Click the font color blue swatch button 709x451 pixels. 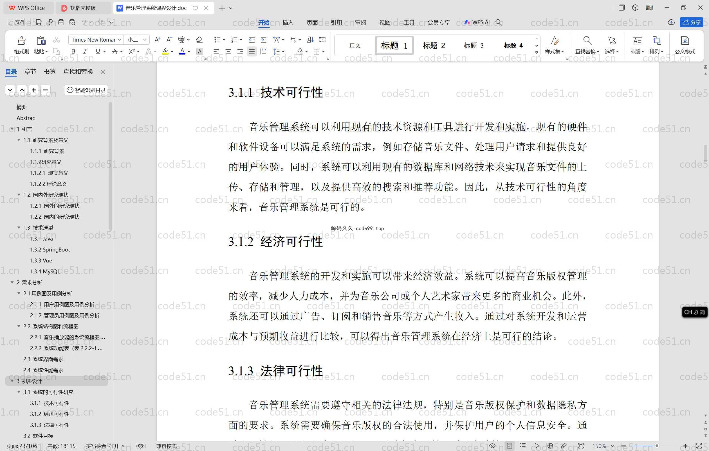tap(182, 52)
